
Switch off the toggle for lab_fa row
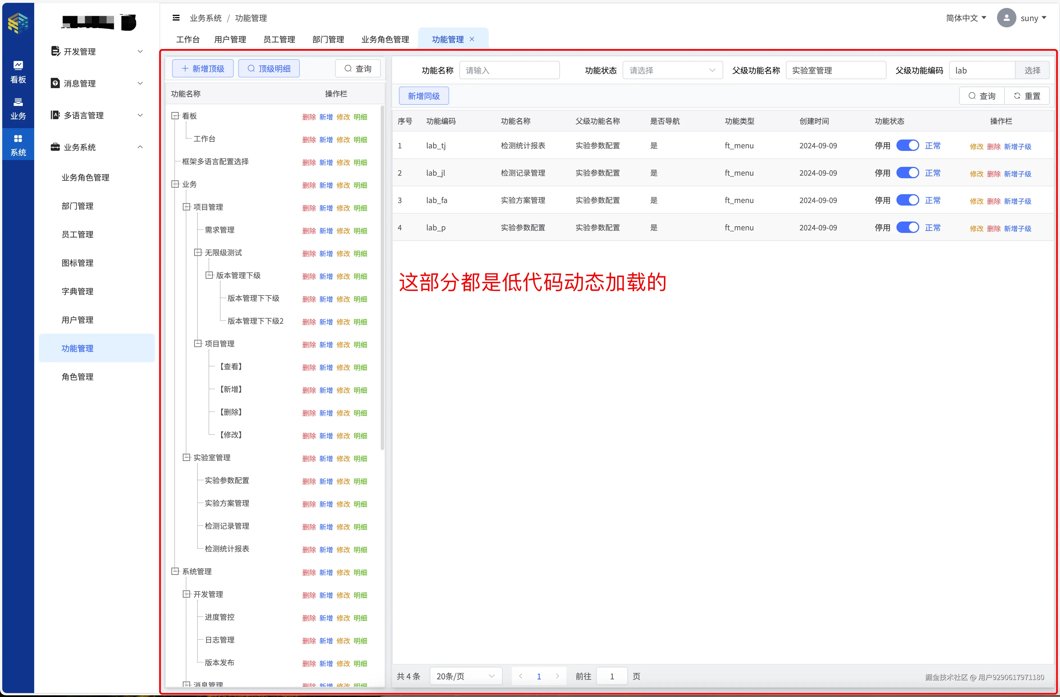click(908, 200)
